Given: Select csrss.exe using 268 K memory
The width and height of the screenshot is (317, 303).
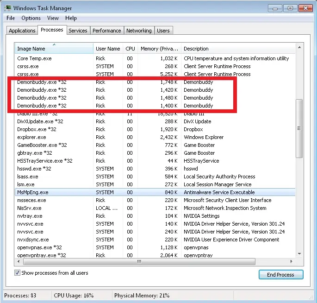Looking at the screenshot, I should [x=155, y=66].
